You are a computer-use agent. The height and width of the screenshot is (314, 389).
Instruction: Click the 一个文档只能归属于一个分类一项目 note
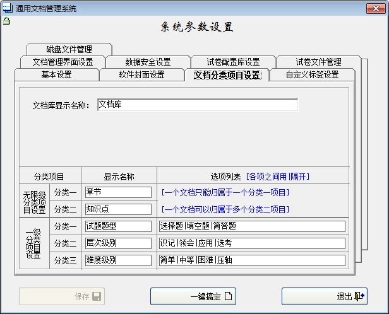pyautogui.click(x=225, y=192)
